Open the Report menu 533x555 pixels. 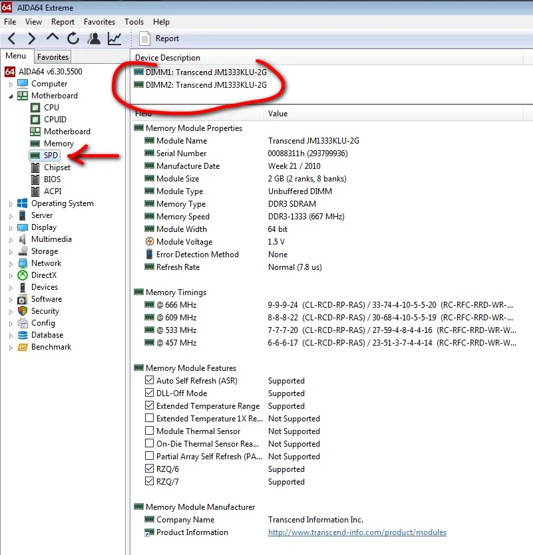63,22
